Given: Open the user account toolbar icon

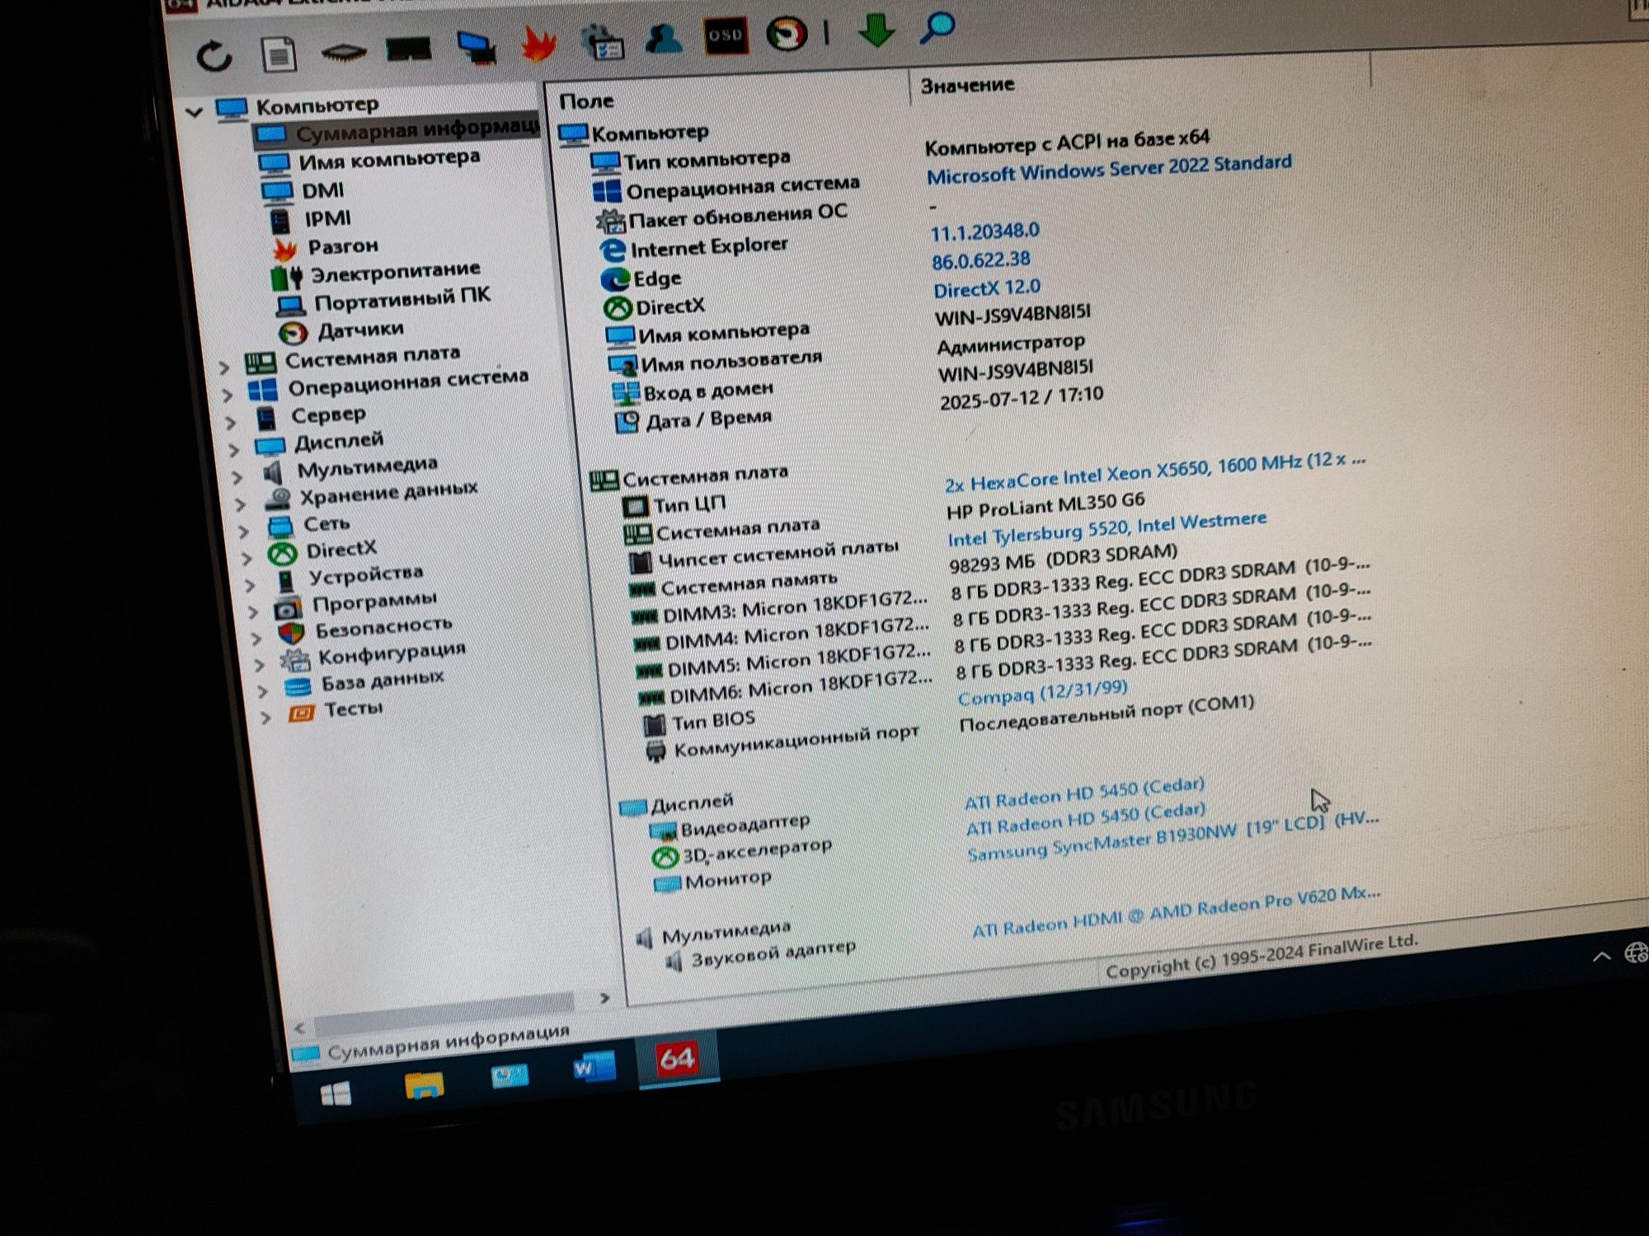Looking at the screenshot, I should [x=663, y=38].
